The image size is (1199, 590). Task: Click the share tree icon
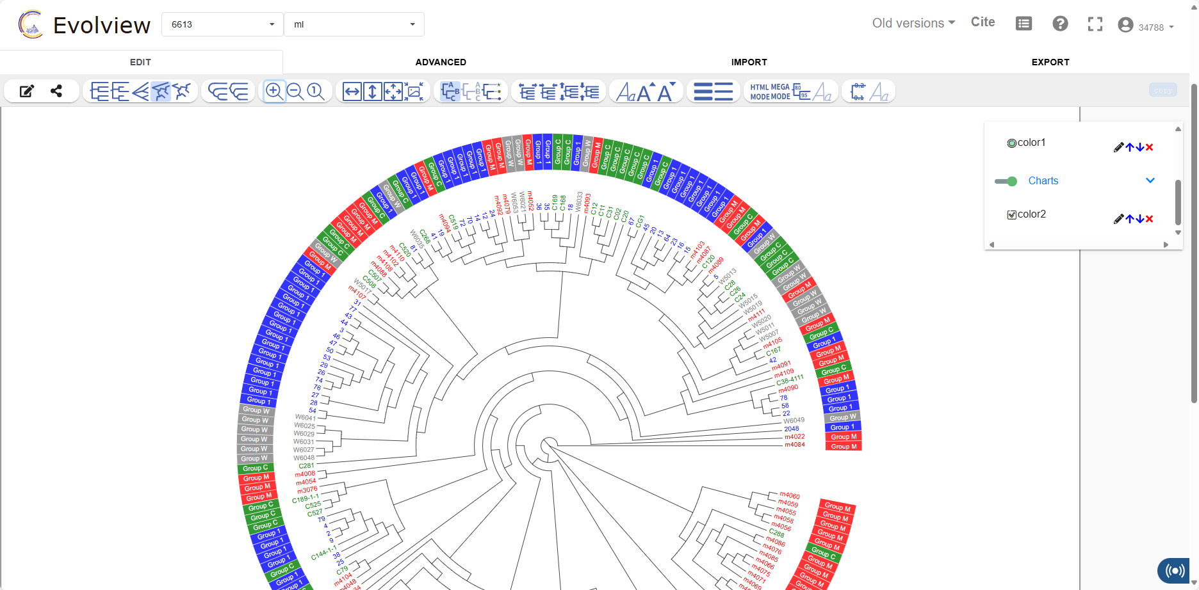pos(56,91)
